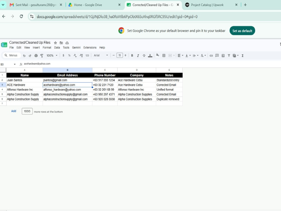281x211 pixels.
Task: Click the Print icon
Action: pos(36,56)
